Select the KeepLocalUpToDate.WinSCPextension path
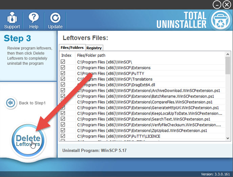 tap(150, 113)
